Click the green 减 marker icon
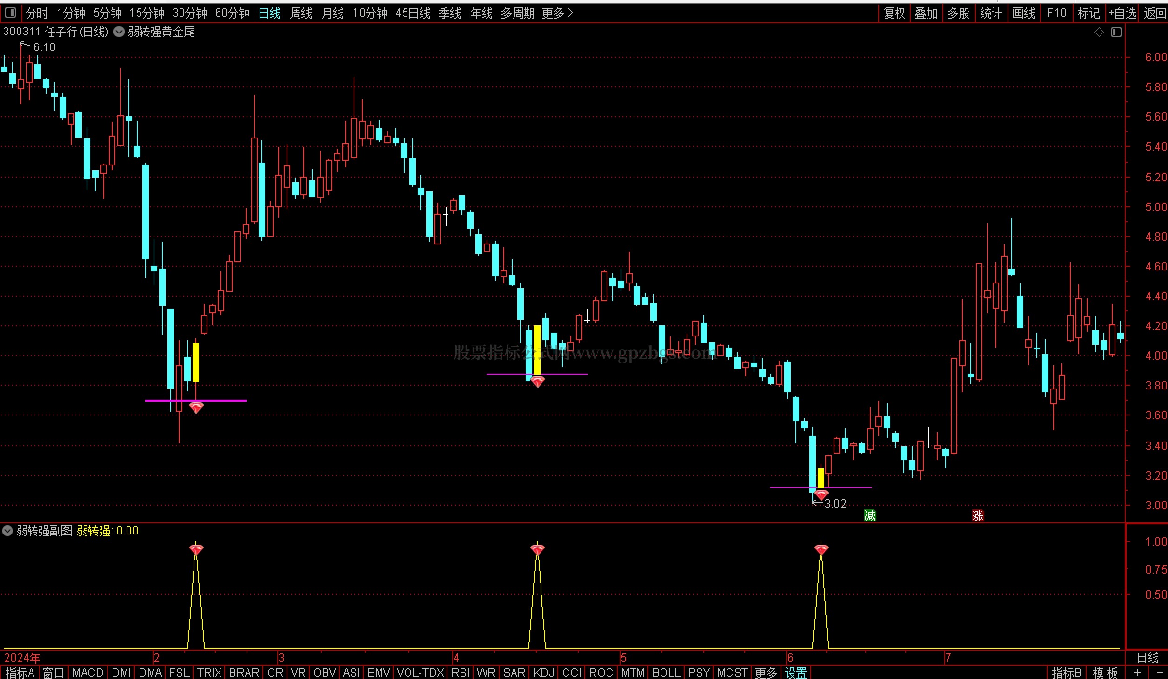This screenshot has height=679, width=1168. click(x=870, y=515)
